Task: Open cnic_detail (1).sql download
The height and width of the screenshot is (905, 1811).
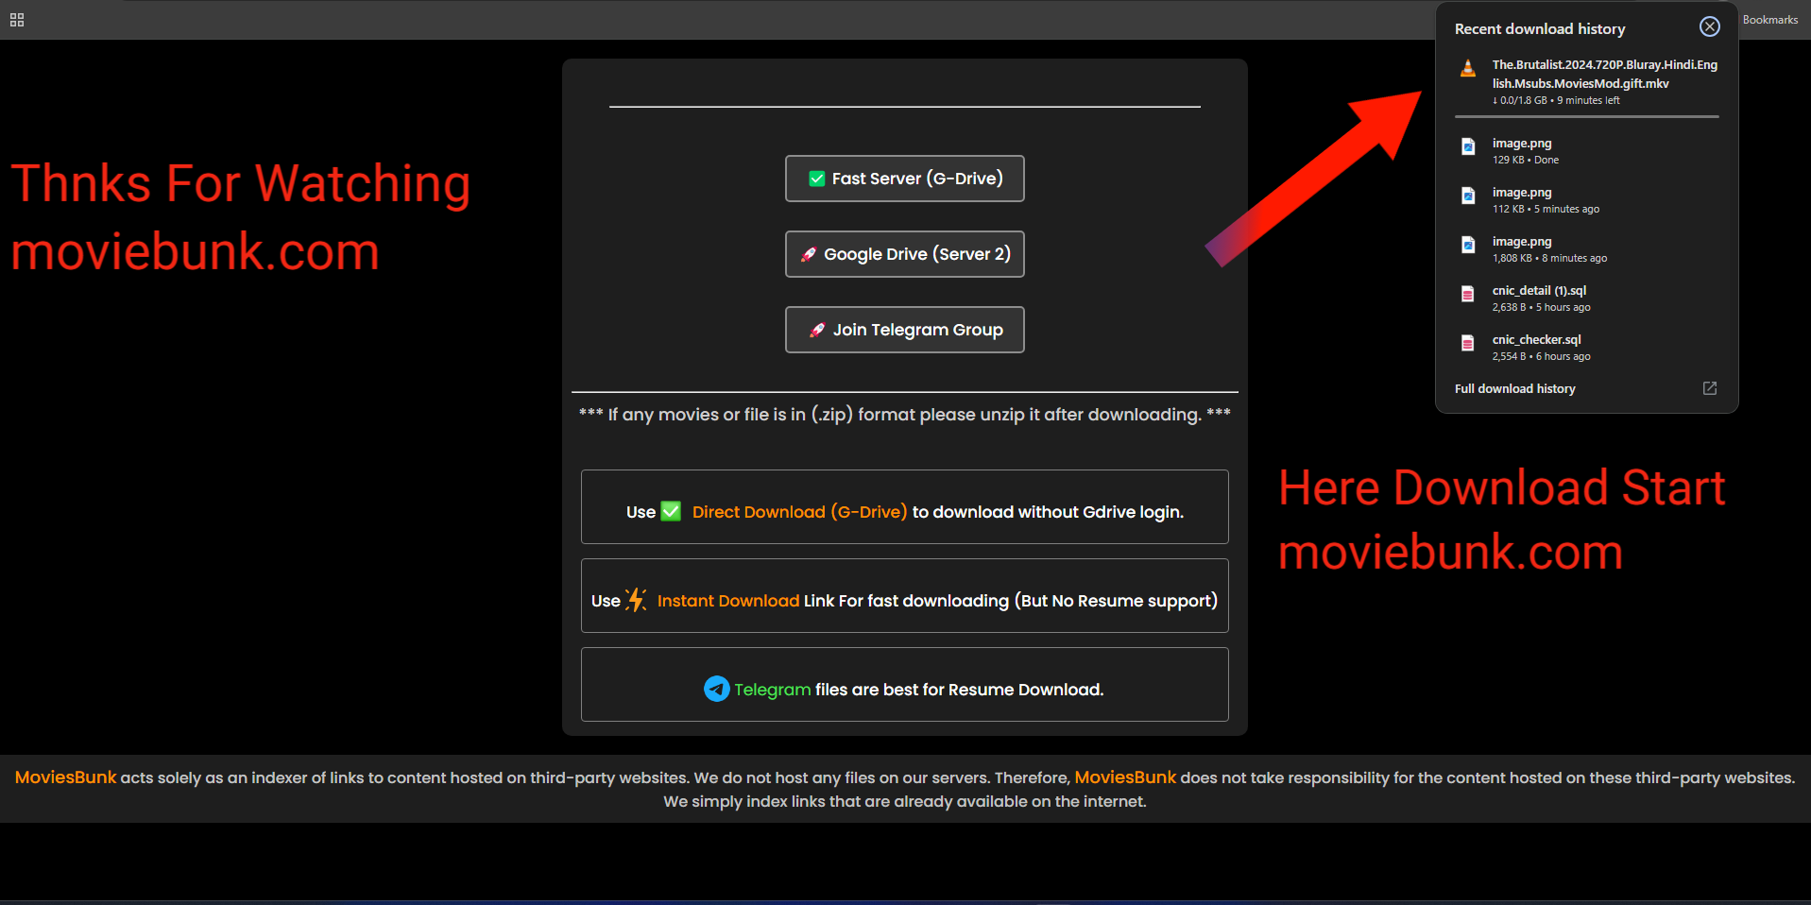Action: coord(1586,299)
